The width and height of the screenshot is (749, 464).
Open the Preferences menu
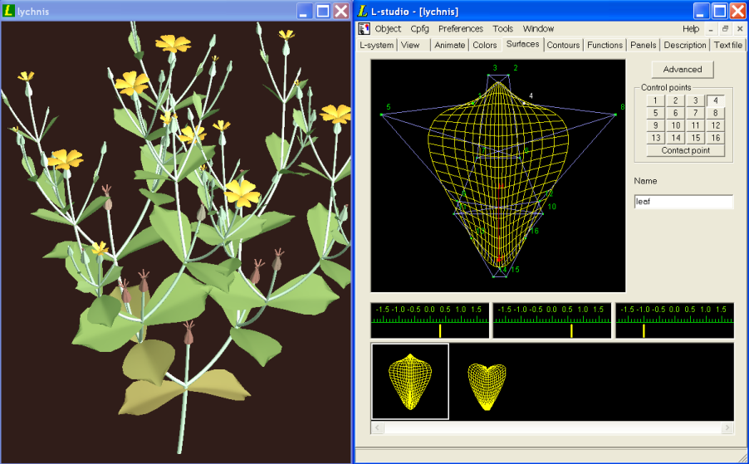click(461, 29)
